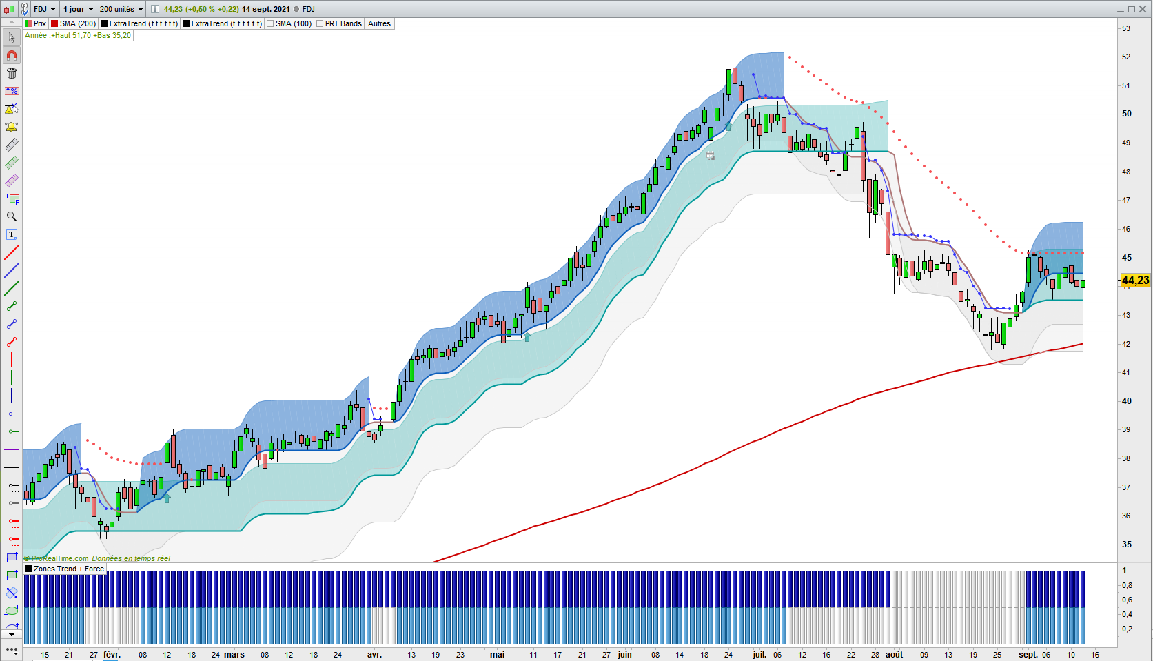This screenshot has width=1153, height=661.
Task: Choose the red diagonal line tool
Action: click(x=12, y=252)
